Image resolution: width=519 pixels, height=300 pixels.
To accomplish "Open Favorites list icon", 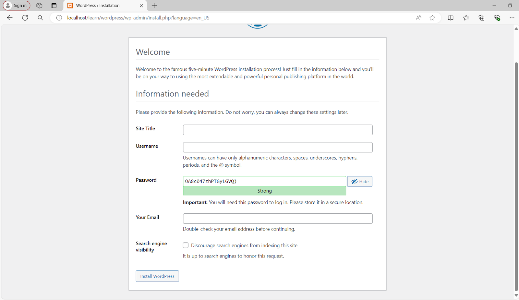I will click(466, 18).
